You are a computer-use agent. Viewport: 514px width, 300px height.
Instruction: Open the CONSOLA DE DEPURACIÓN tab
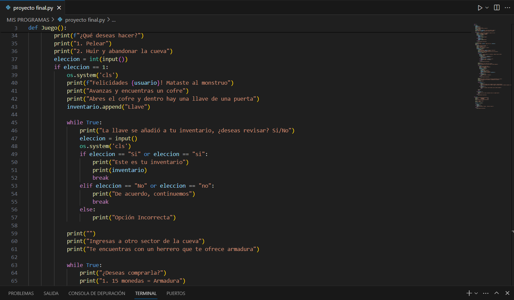97,293
